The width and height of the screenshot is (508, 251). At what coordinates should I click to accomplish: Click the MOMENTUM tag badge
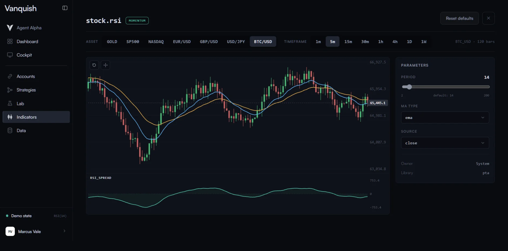(x=137, y=21)
